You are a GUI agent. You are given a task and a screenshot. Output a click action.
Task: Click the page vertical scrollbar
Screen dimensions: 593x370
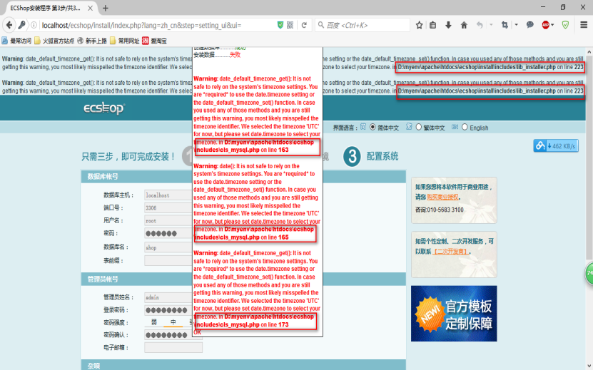[x=589, y=158]
